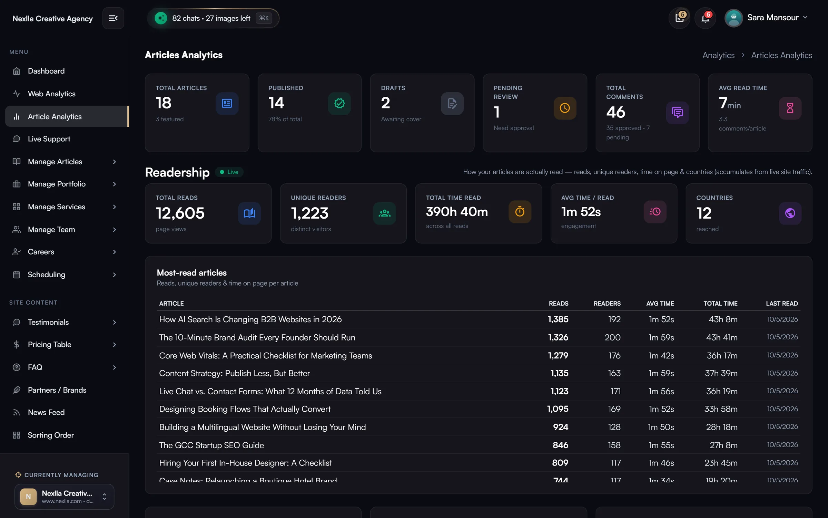Click the Published verified-badge icon
The image size is (828, 518).
pyautogui.click(x=339, y=103)
